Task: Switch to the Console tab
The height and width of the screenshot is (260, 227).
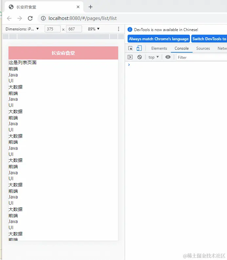Action: point(182,48)
